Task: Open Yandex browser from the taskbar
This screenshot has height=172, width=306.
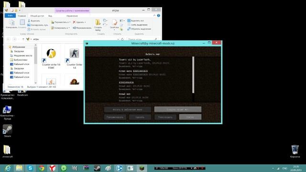Action: [52, 168]
